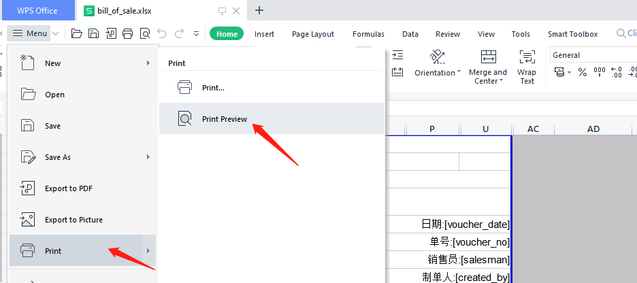Choose Save As from the menu
This screenshot has height=283, width=637.
pyautogui.click(x=58, y=157)
